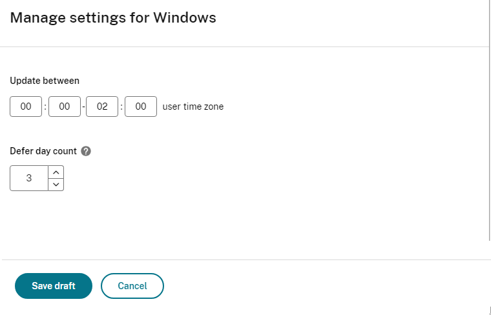
Task: Click the user time zone text
Action: click(x=193, y=107)
